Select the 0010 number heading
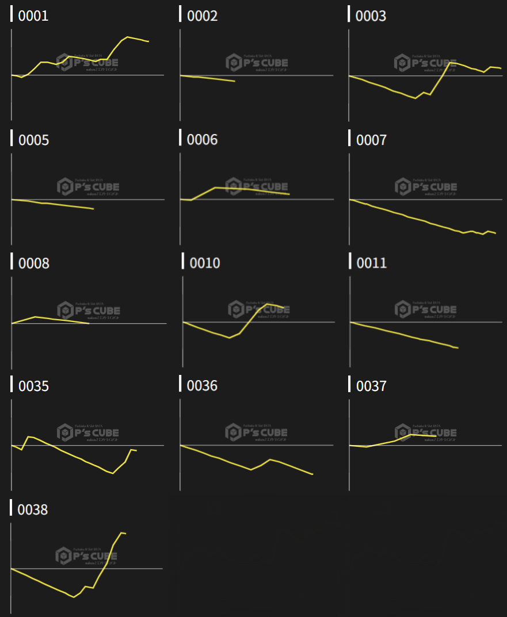This screenshot has height=617, width=507. tap(205, 263)
